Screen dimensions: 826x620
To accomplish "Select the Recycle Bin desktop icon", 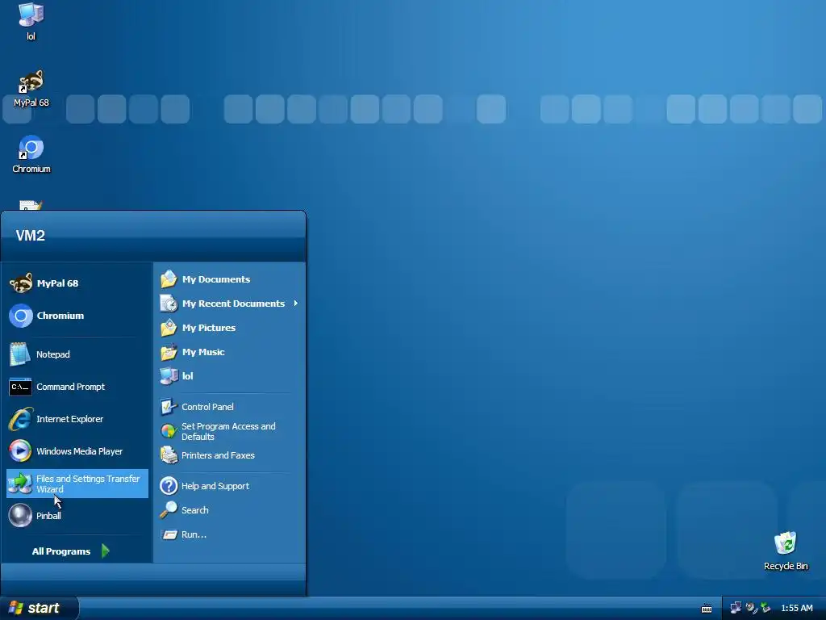I will pos(786,551).
